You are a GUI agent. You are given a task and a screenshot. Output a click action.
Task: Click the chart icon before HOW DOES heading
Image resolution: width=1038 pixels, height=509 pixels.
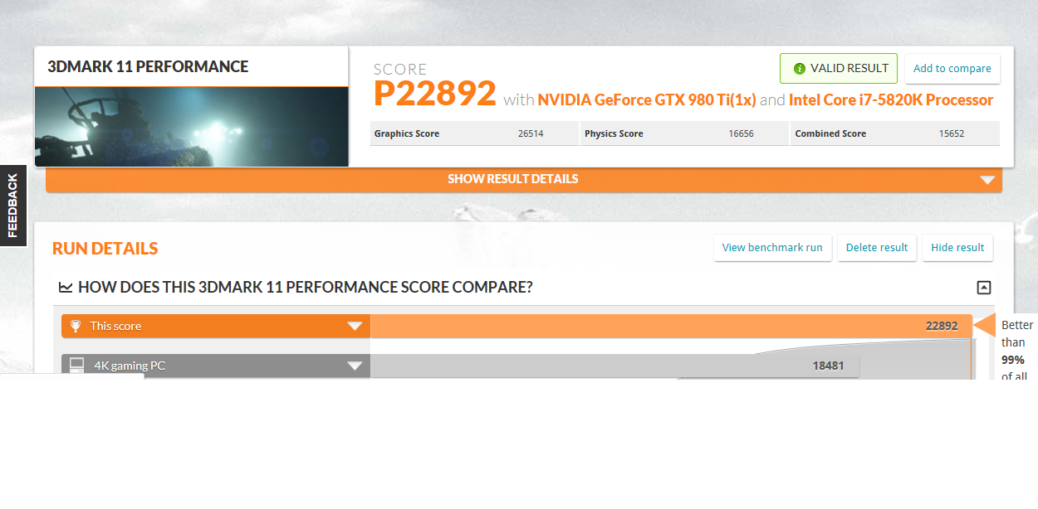pyautogui.click(x=66, y=288)
